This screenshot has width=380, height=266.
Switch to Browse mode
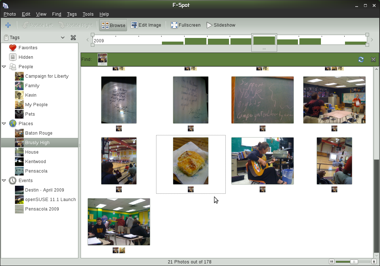point(113,25)
